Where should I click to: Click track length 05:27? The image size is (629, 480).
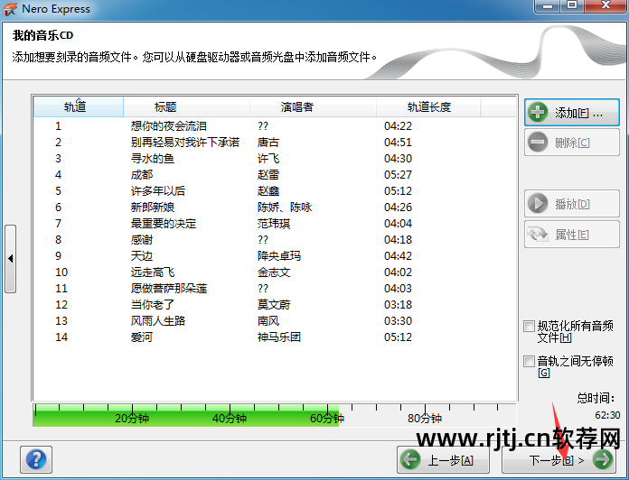(398, 174)
